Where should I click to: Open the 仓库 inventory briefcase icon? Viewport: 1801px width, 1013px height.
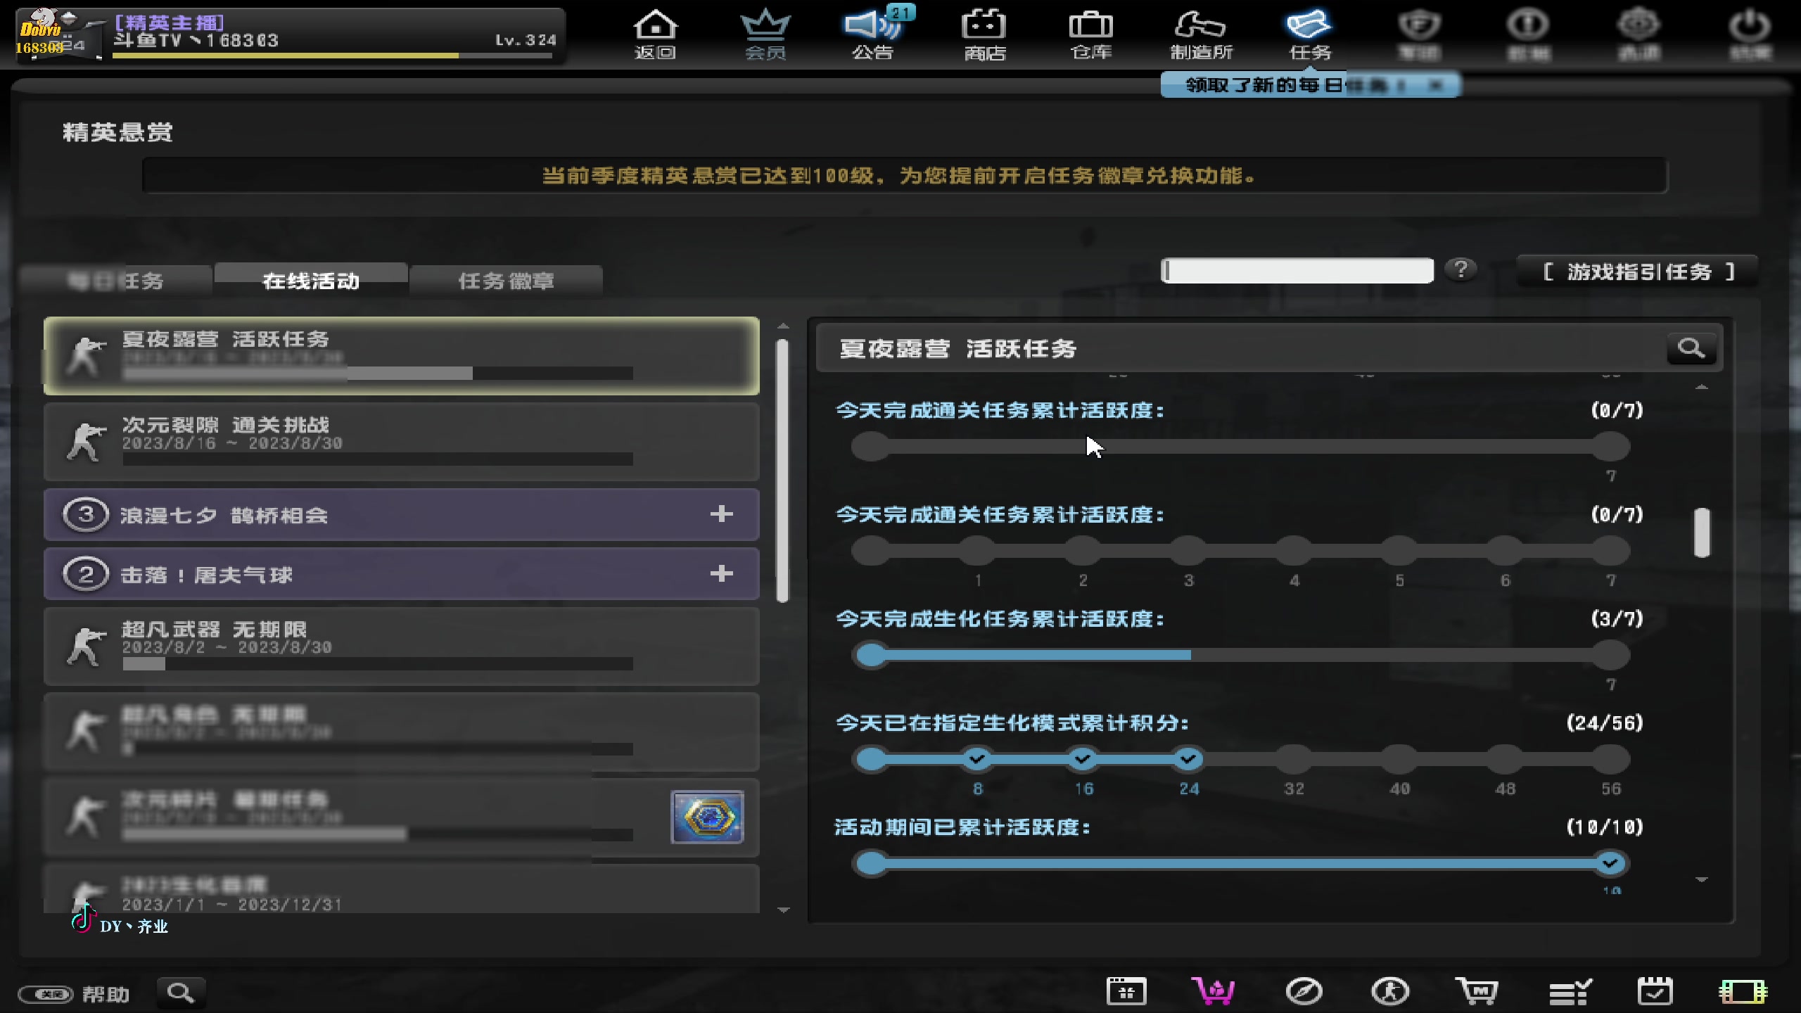pos(1091,35)
